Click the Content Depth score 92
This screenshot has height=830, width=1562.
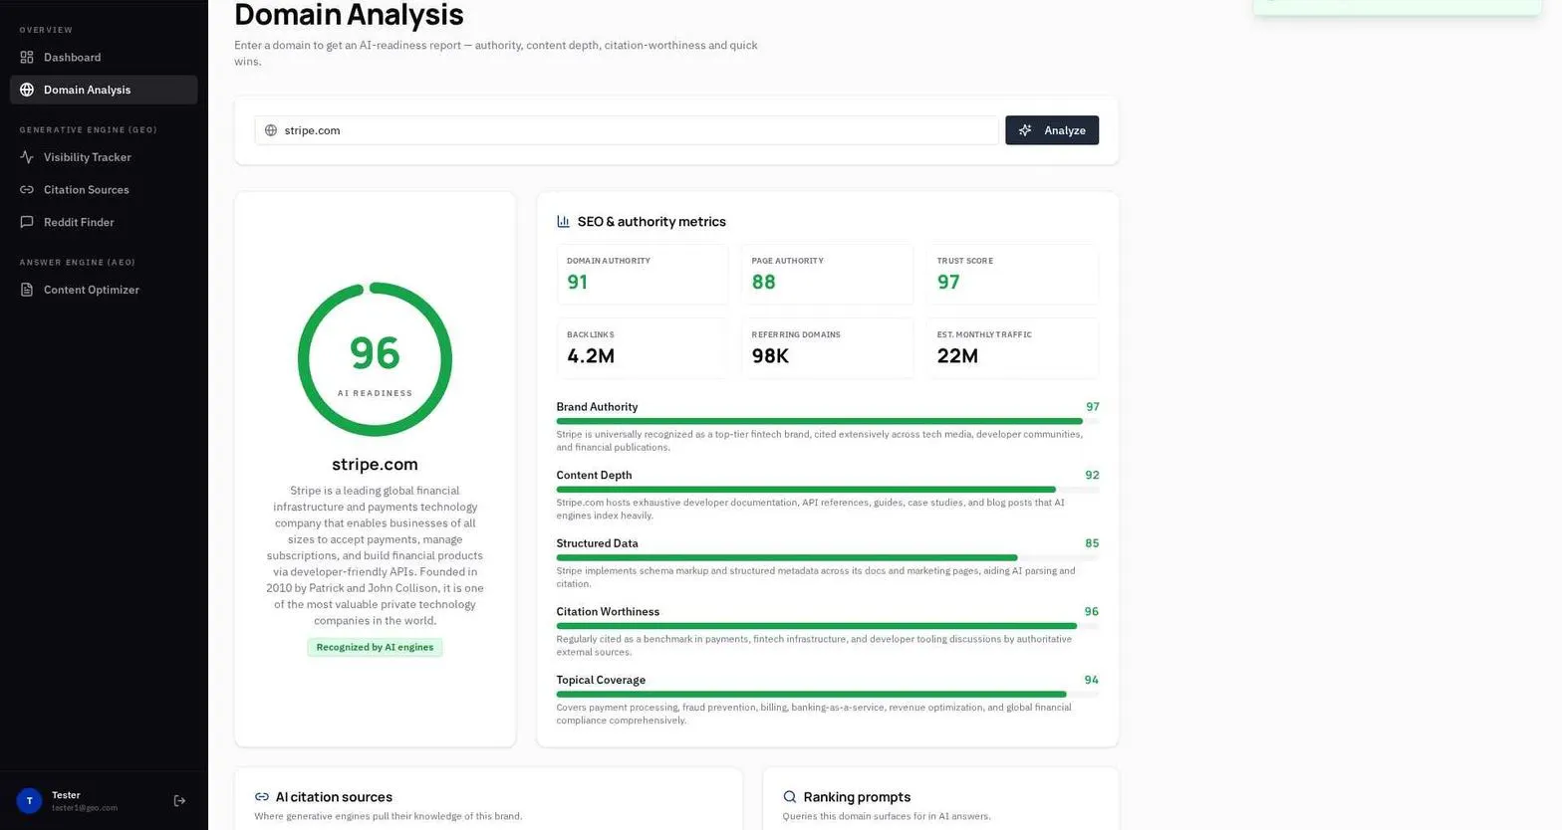[1092, 476]
